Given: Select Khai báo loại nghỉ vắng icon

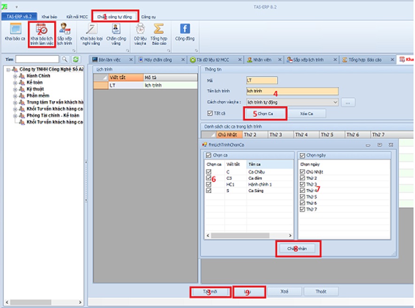Looking at the screenshot, I should (x=90, y=30).
